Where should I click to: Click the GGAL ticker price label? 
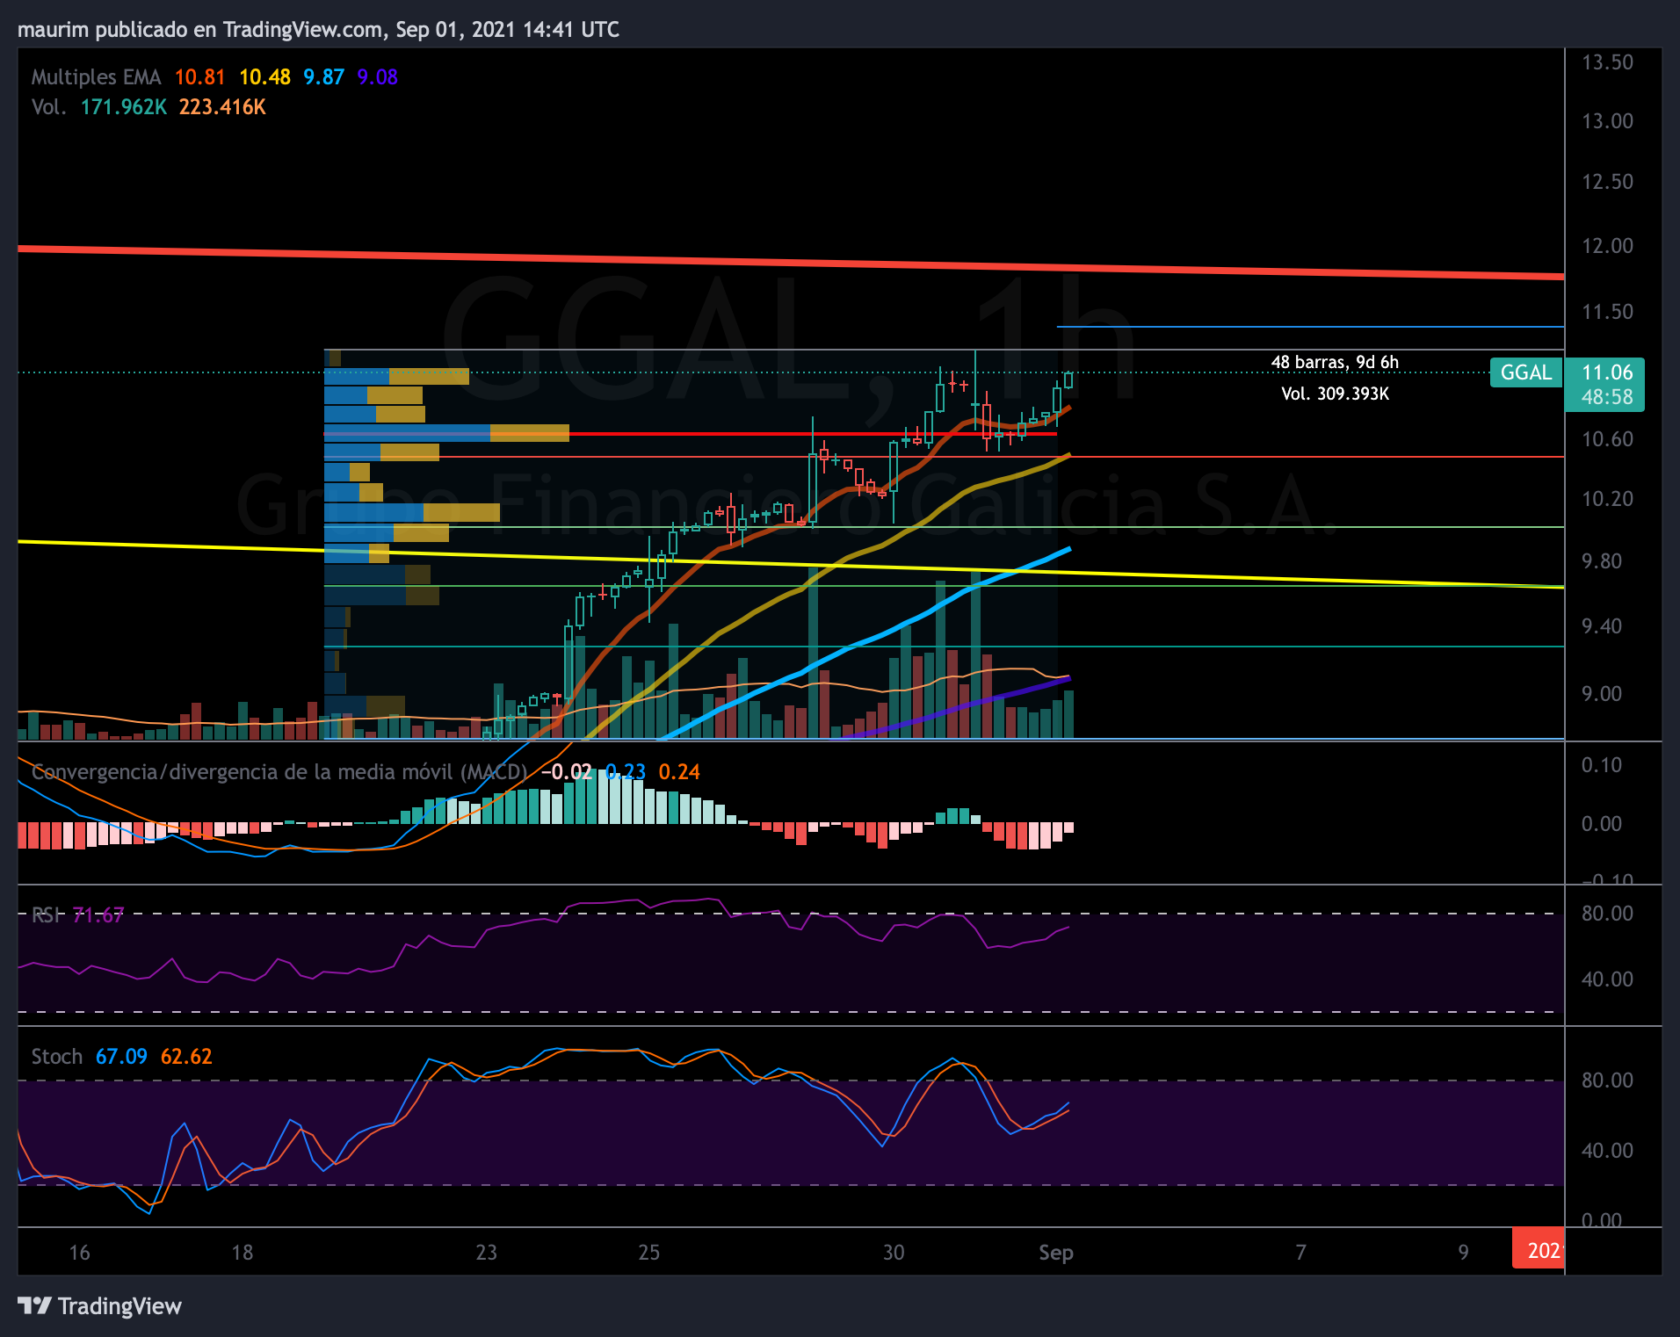pos(1526,372)
